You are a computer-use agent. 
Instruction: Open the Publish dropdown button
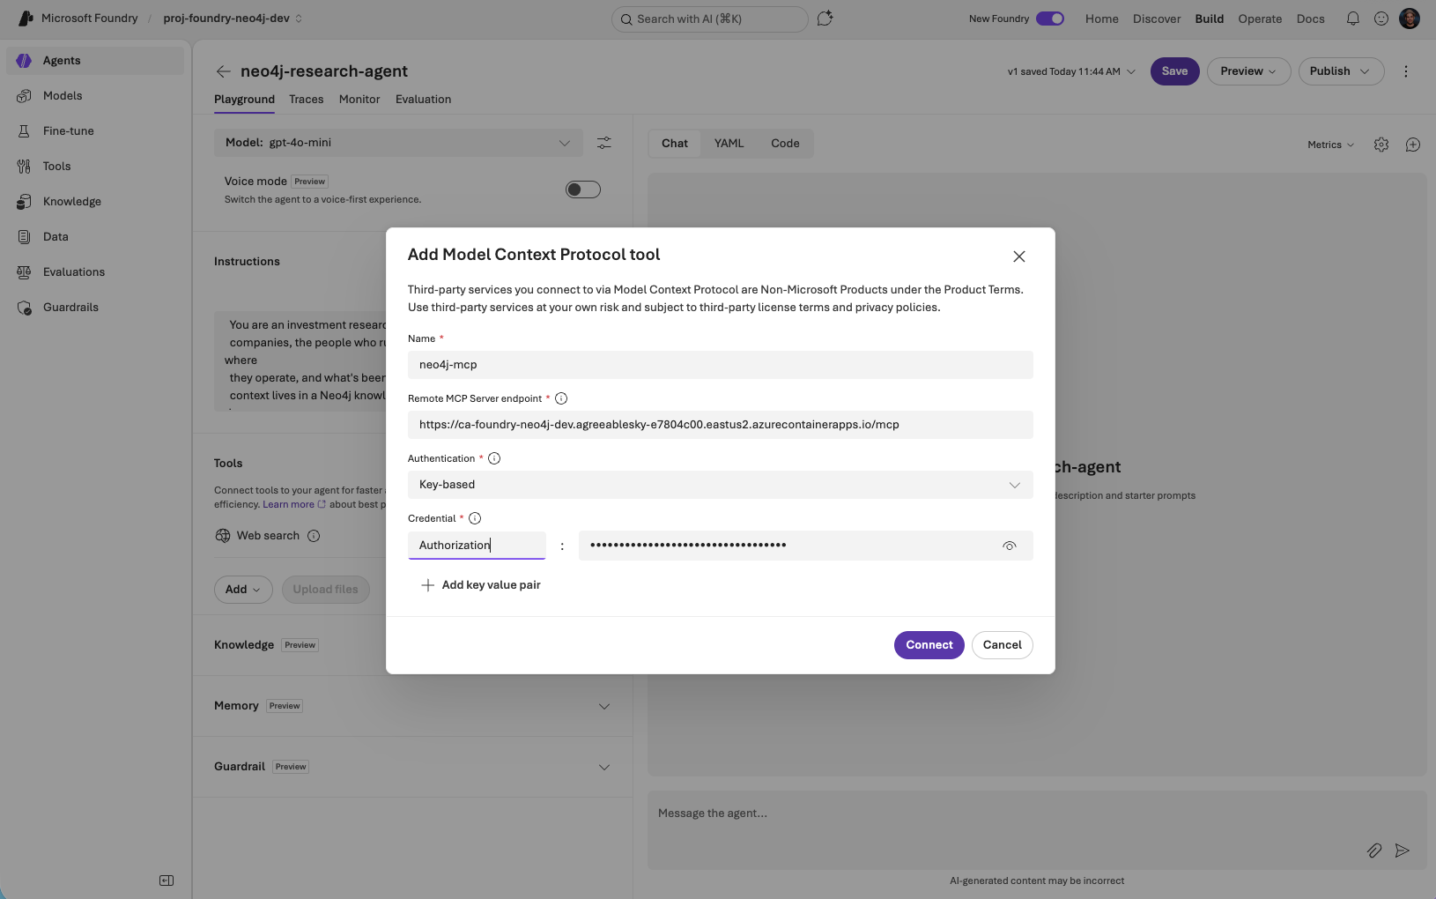coord(1341,71)
